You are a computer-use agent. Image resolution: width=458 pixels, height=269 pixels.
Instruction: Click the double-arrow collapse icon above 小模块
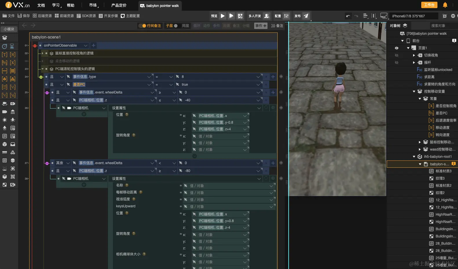pos(3,23)
